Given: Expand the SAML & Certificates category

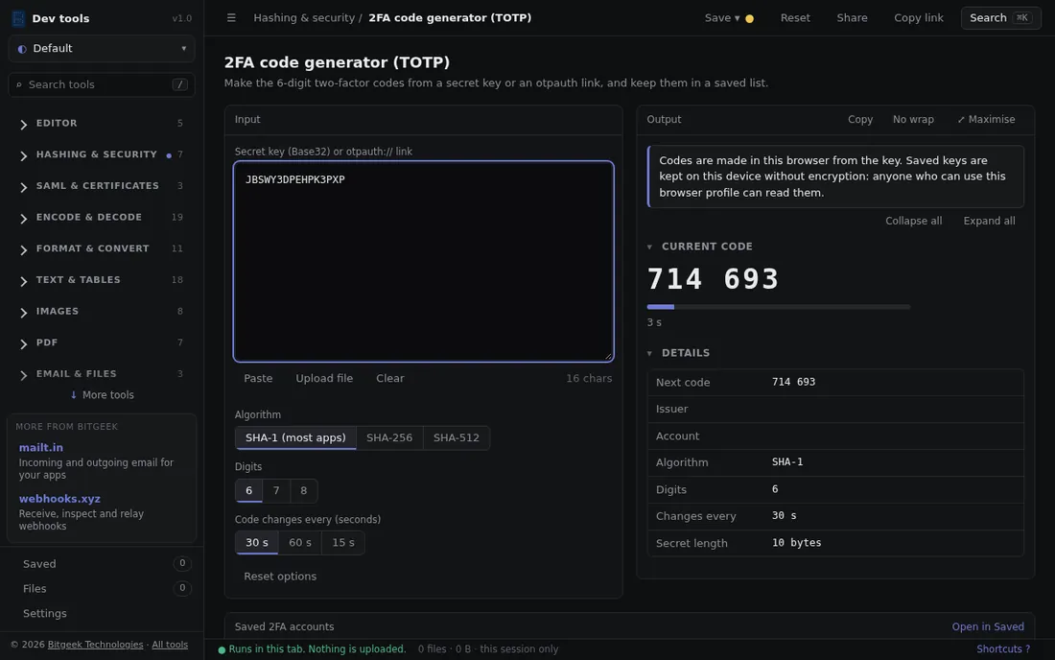Looking at the screenshot, I should click(x=102, y=186).
